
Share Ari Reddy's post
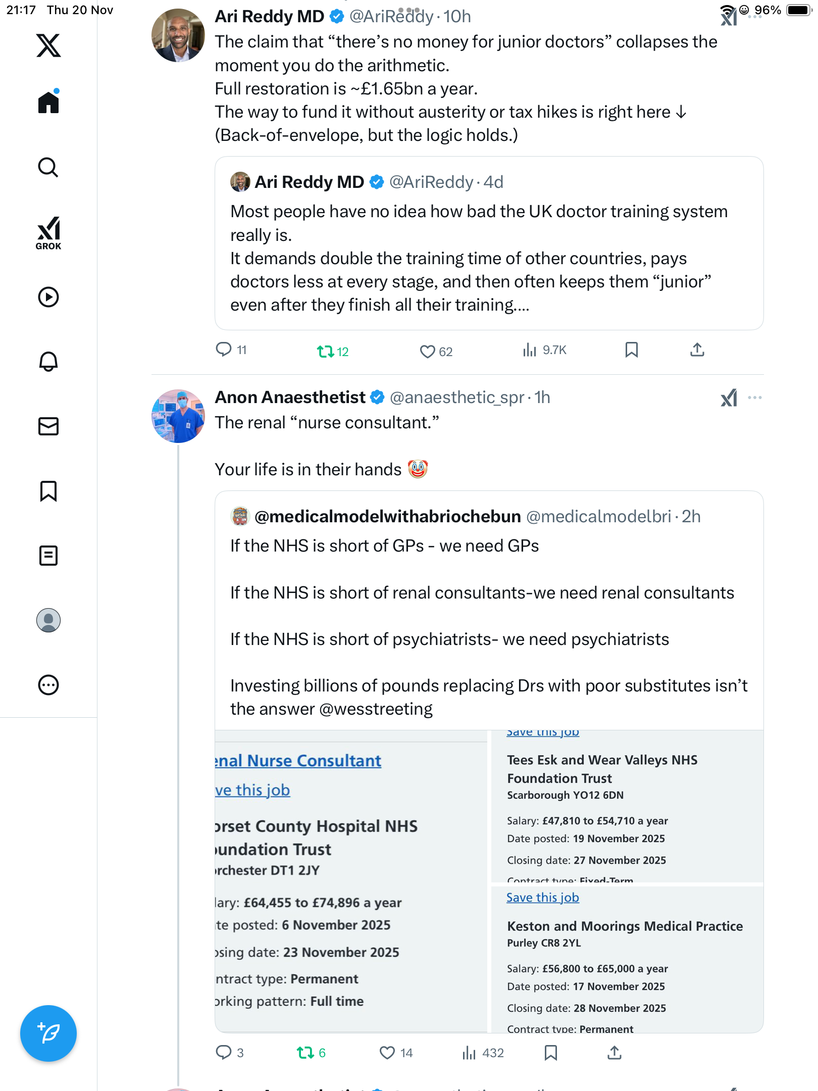pyautogui.click(x=697, y=350)
